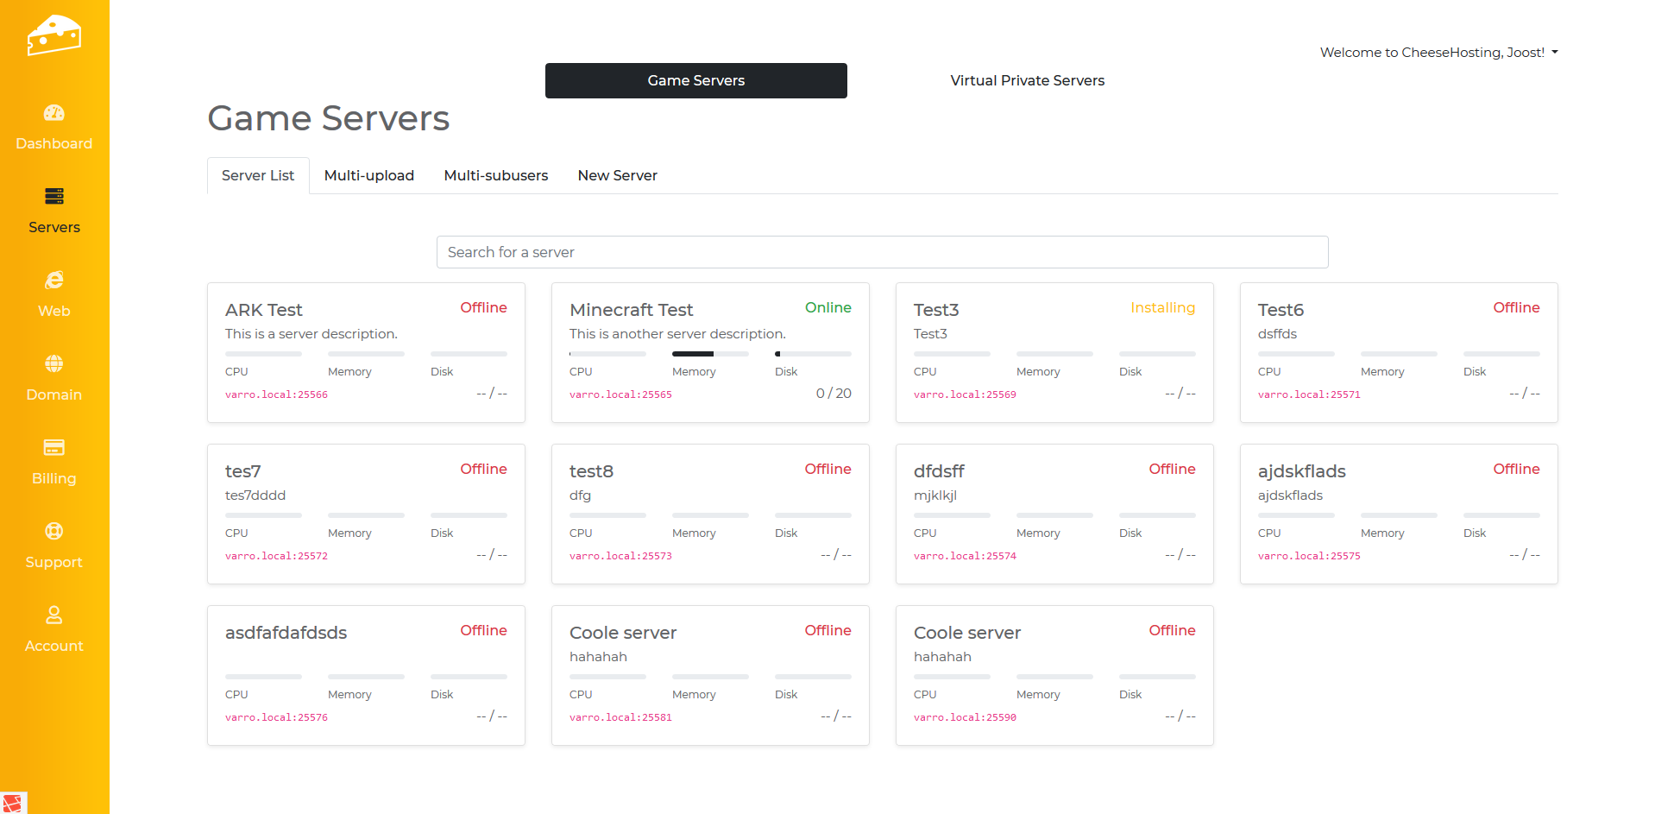Switch to Virtual Private Servers
Image resolution: width=1655 pixels, height=814 pixels.
pos(1027,80)
